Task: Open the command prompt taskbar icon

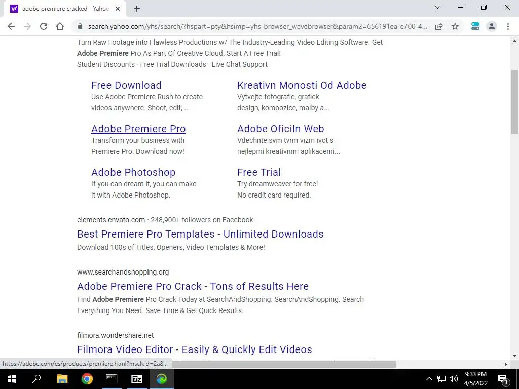Action: 112,379
